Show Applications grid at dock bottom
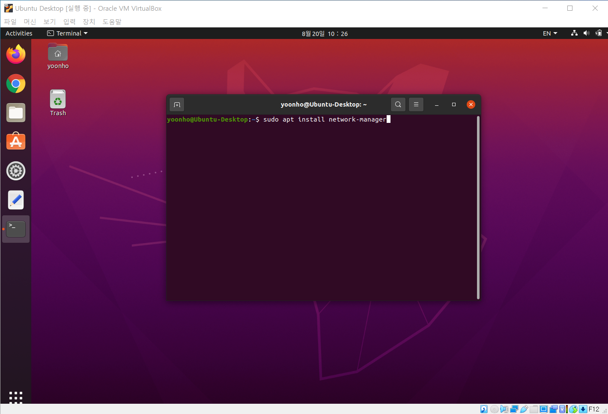Screen dimensions: 608x414 click(16, 397)
